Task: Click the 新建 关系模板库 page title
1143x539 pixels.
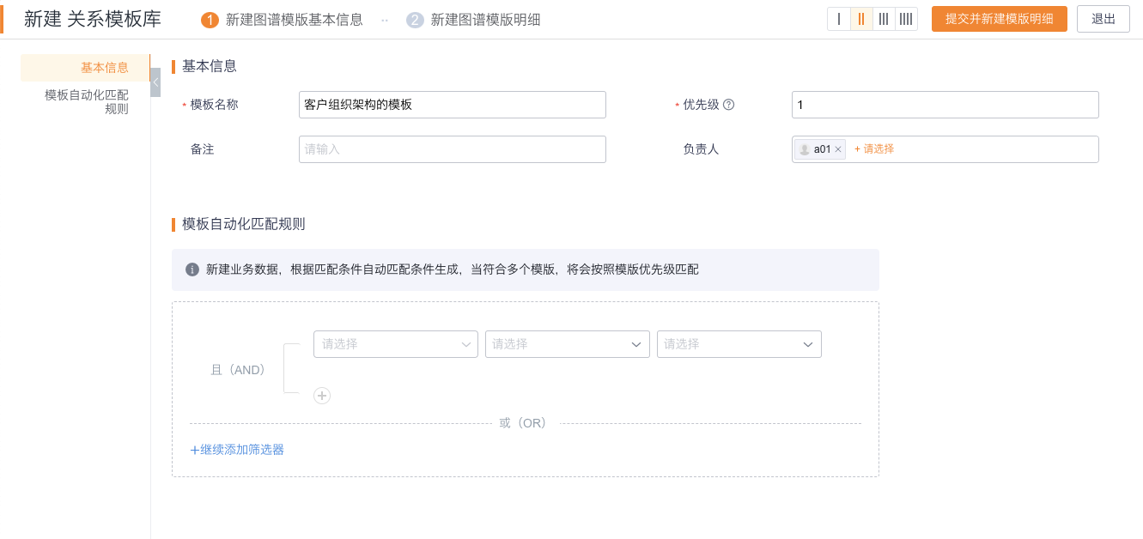Action: [93, 19]
